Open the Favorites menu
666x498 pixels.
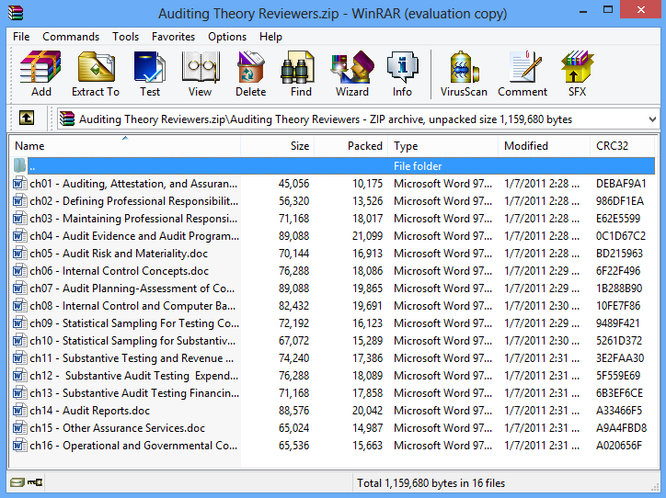click(173, 37)
